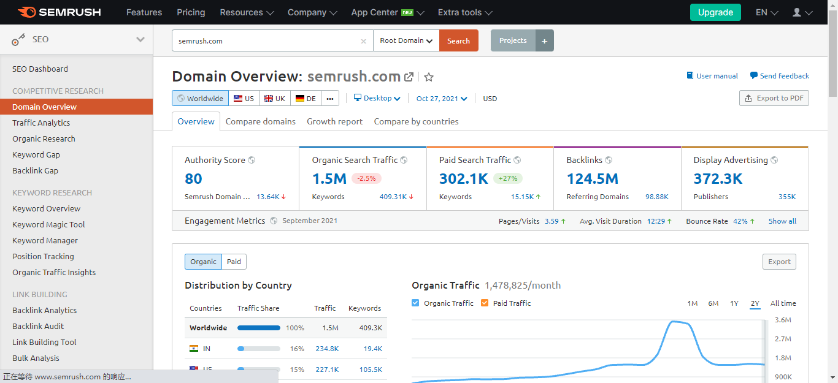Open Traffic Analytics in the sidebar
838x383 pixels.
41,123
